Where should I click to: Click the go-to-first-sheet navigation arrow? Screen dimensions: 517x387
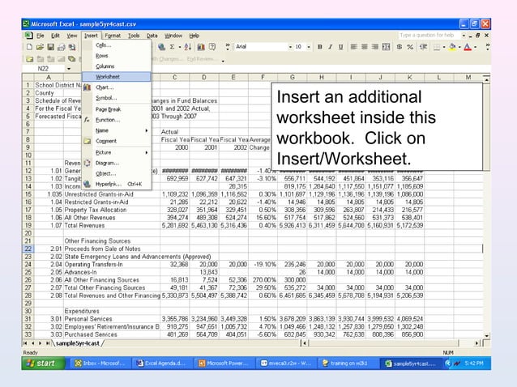(25, 343)
